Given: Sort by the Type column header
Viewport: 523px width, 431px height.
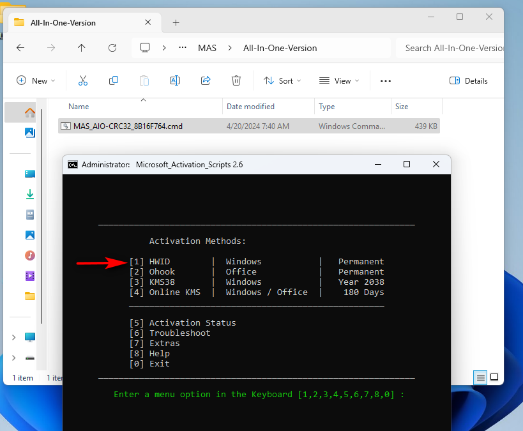Looking at the screenshot, I should 326,107.
